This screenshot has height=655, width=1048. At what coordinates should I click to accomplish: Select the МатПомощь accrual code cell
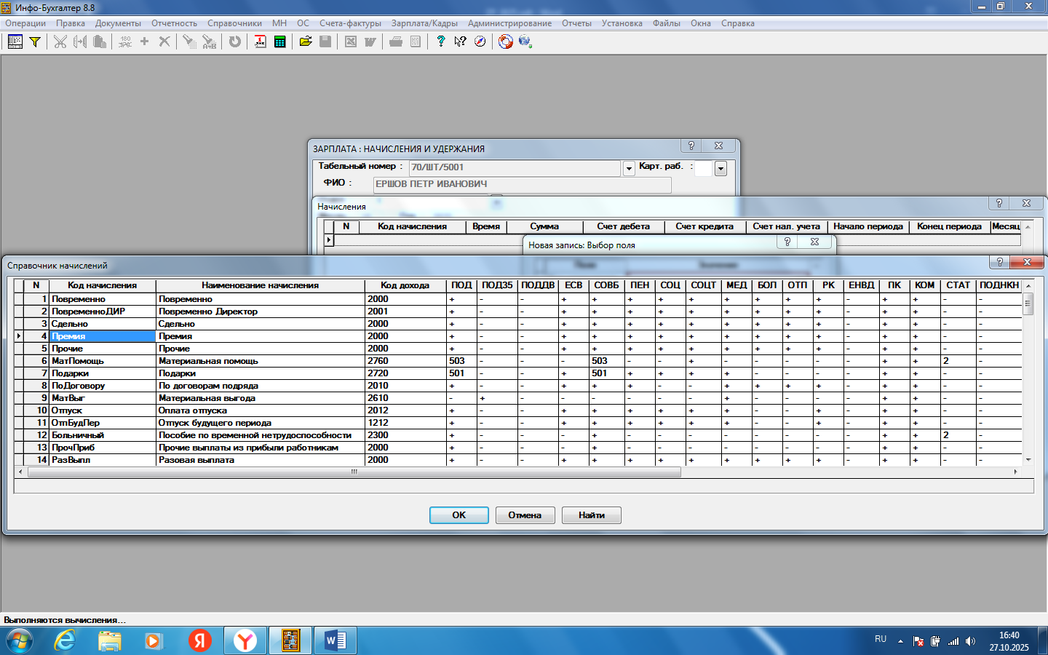(102, 361)
